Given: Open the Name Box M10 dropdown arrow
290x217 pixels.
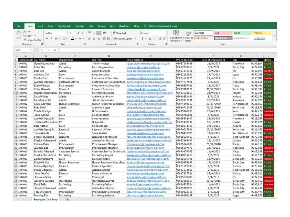Looking at the screenshot, I should click(x=31, y=50).
